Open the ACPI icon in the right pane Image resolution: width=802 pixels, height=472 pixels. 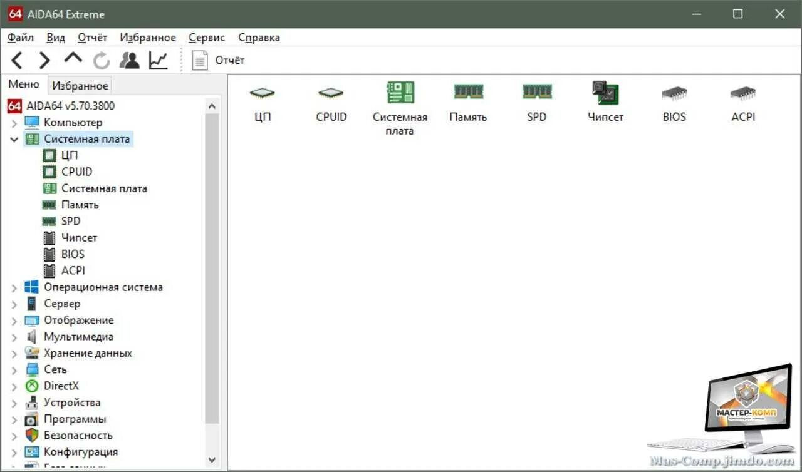(743, 103)
